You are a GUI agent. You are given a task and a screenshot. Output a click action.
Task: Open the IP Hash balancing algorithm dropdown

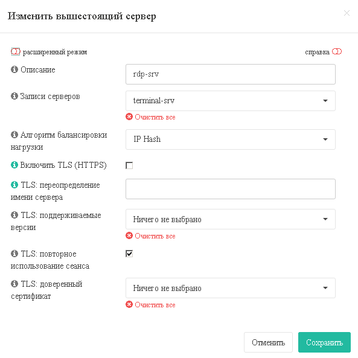(231, 139)
